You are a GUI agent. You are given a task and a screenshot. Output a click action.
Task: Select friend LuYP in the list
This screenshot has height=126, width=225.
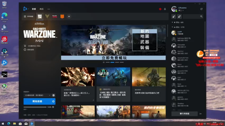tap(187, 33)
